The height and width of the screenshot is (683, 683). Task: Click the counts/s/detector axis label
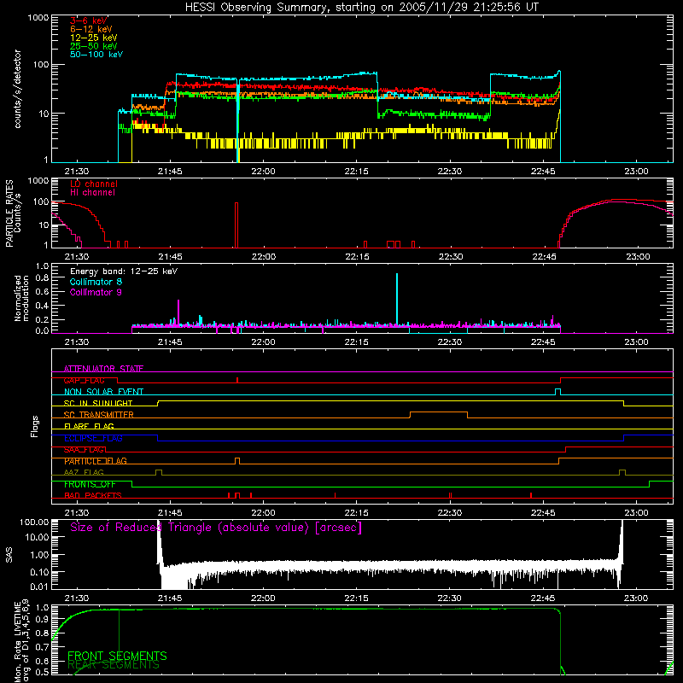(x=17, y=89)
